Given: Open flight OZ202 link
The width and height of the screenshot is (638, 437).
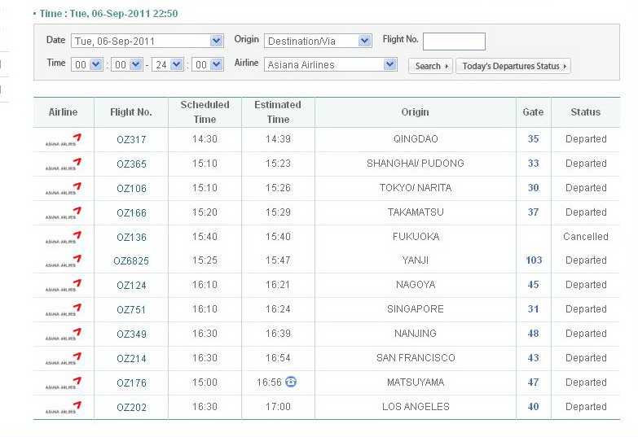Looking at the screenshot, I should [131, 408].
